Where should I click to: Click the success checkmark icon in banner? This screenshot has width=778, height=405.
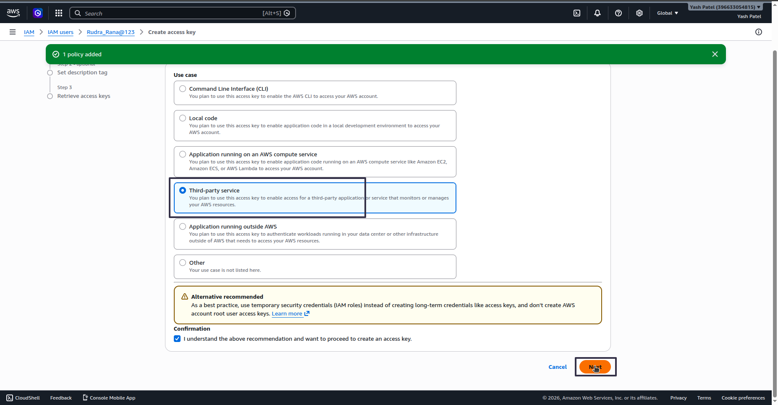coord(56,54)
